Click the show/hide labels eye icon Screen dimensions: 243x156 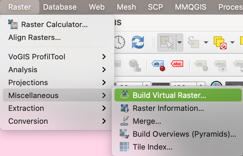coord(220,65)
